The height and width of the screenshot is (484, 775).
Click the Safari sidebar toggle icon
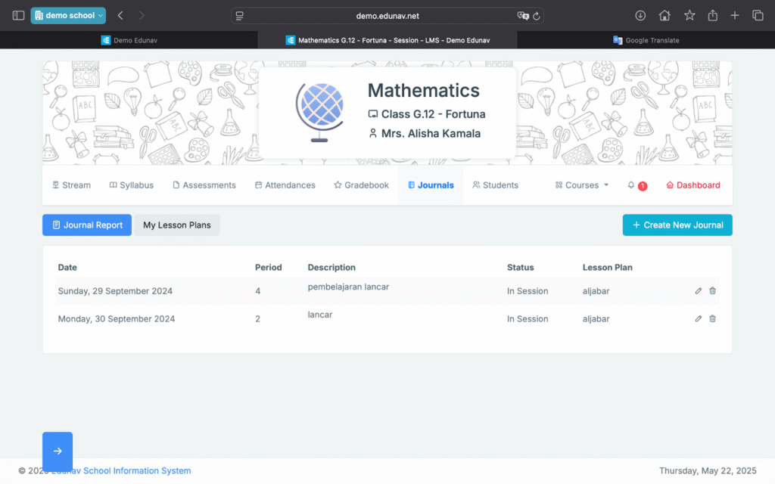pyautogui.click(x=18, y=15)
